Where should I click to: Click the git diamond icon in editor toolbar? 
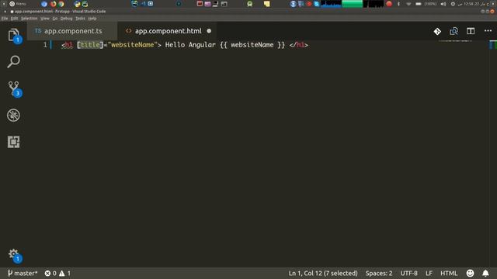(437, 31)
